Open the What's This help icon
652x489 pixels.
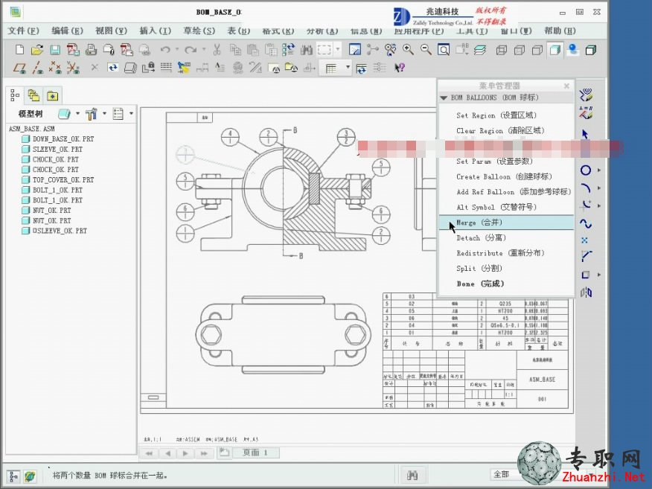[399, 68]
